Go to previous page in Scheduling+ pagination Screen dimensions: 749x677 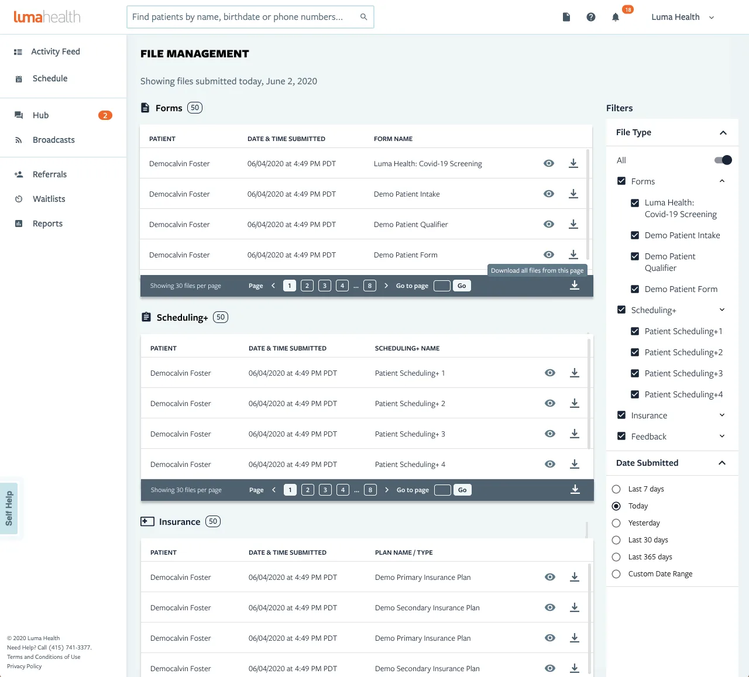pos(274,490)
